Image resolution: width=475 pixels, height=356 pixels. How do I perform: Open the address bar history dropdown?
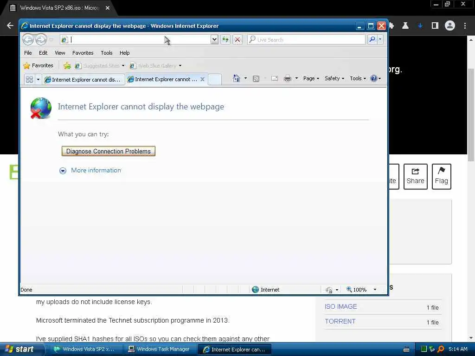pyautogui.click(x=214, y=39)
